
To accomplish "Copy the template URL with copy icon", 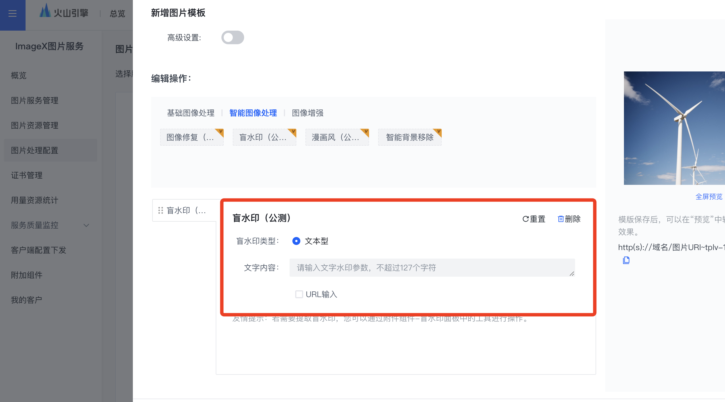I will pyautogui.click(x=626, y=260).
